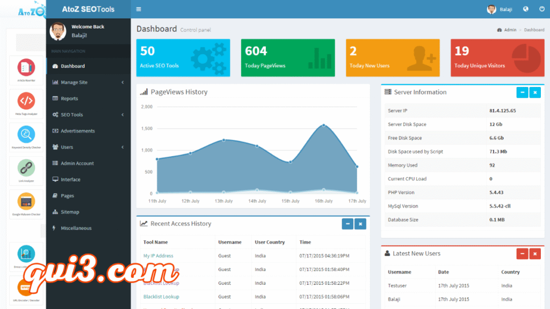Click the Database Size value 0.1 MB

tap(497, 220)
